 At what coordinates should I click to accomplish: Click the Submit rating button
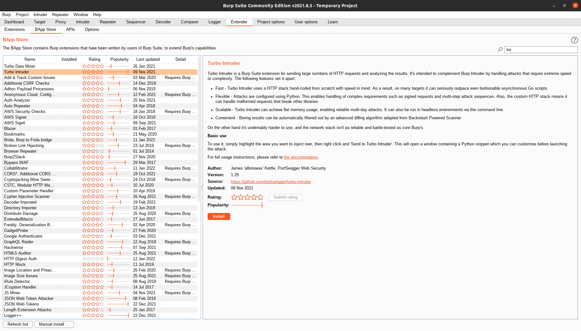pyautogui.click(x=285, y=197)
